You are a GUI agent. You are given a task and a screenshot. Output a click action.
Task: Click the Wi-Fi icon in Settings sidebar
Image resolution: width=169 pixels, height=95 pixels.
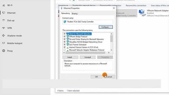pos(3,5)
